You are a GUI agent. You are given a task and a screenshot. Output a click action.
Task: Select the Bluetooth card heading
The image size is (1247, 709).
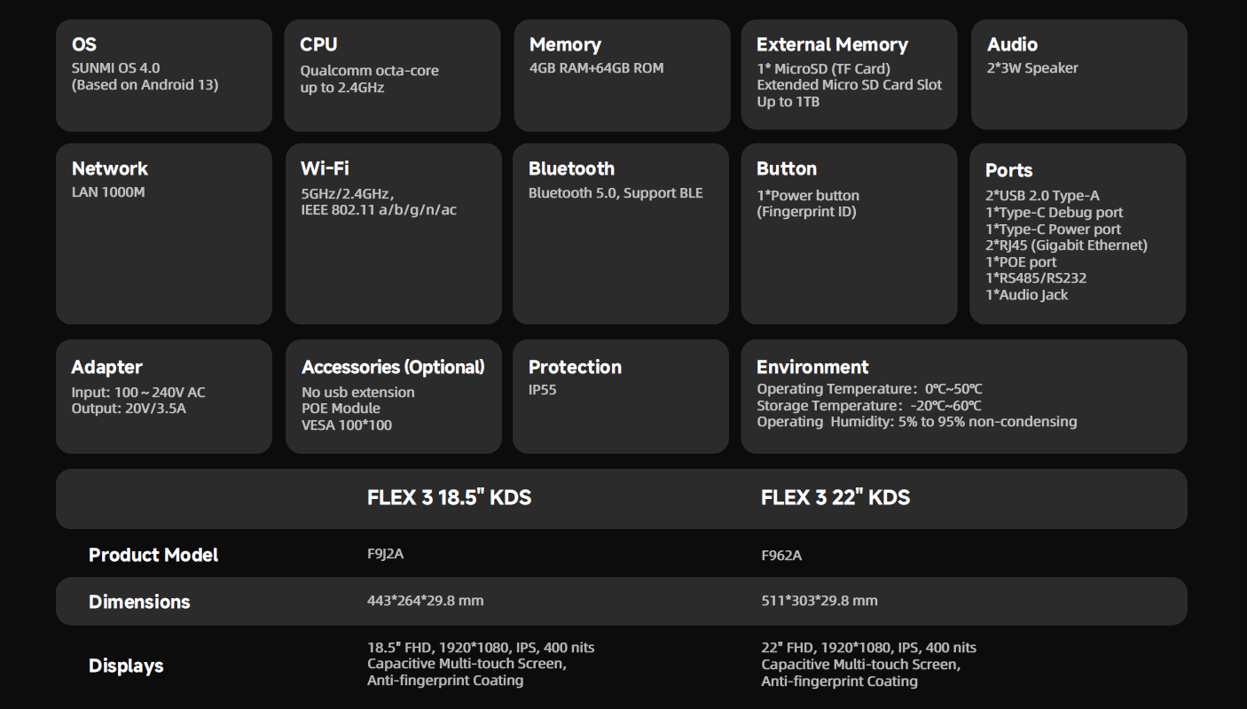pos(571,168)
